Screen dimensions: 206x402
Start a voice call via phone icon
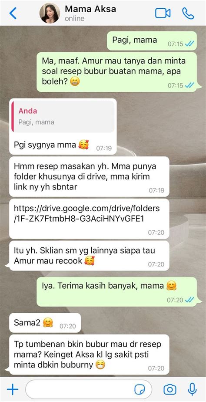click(188, 14)
